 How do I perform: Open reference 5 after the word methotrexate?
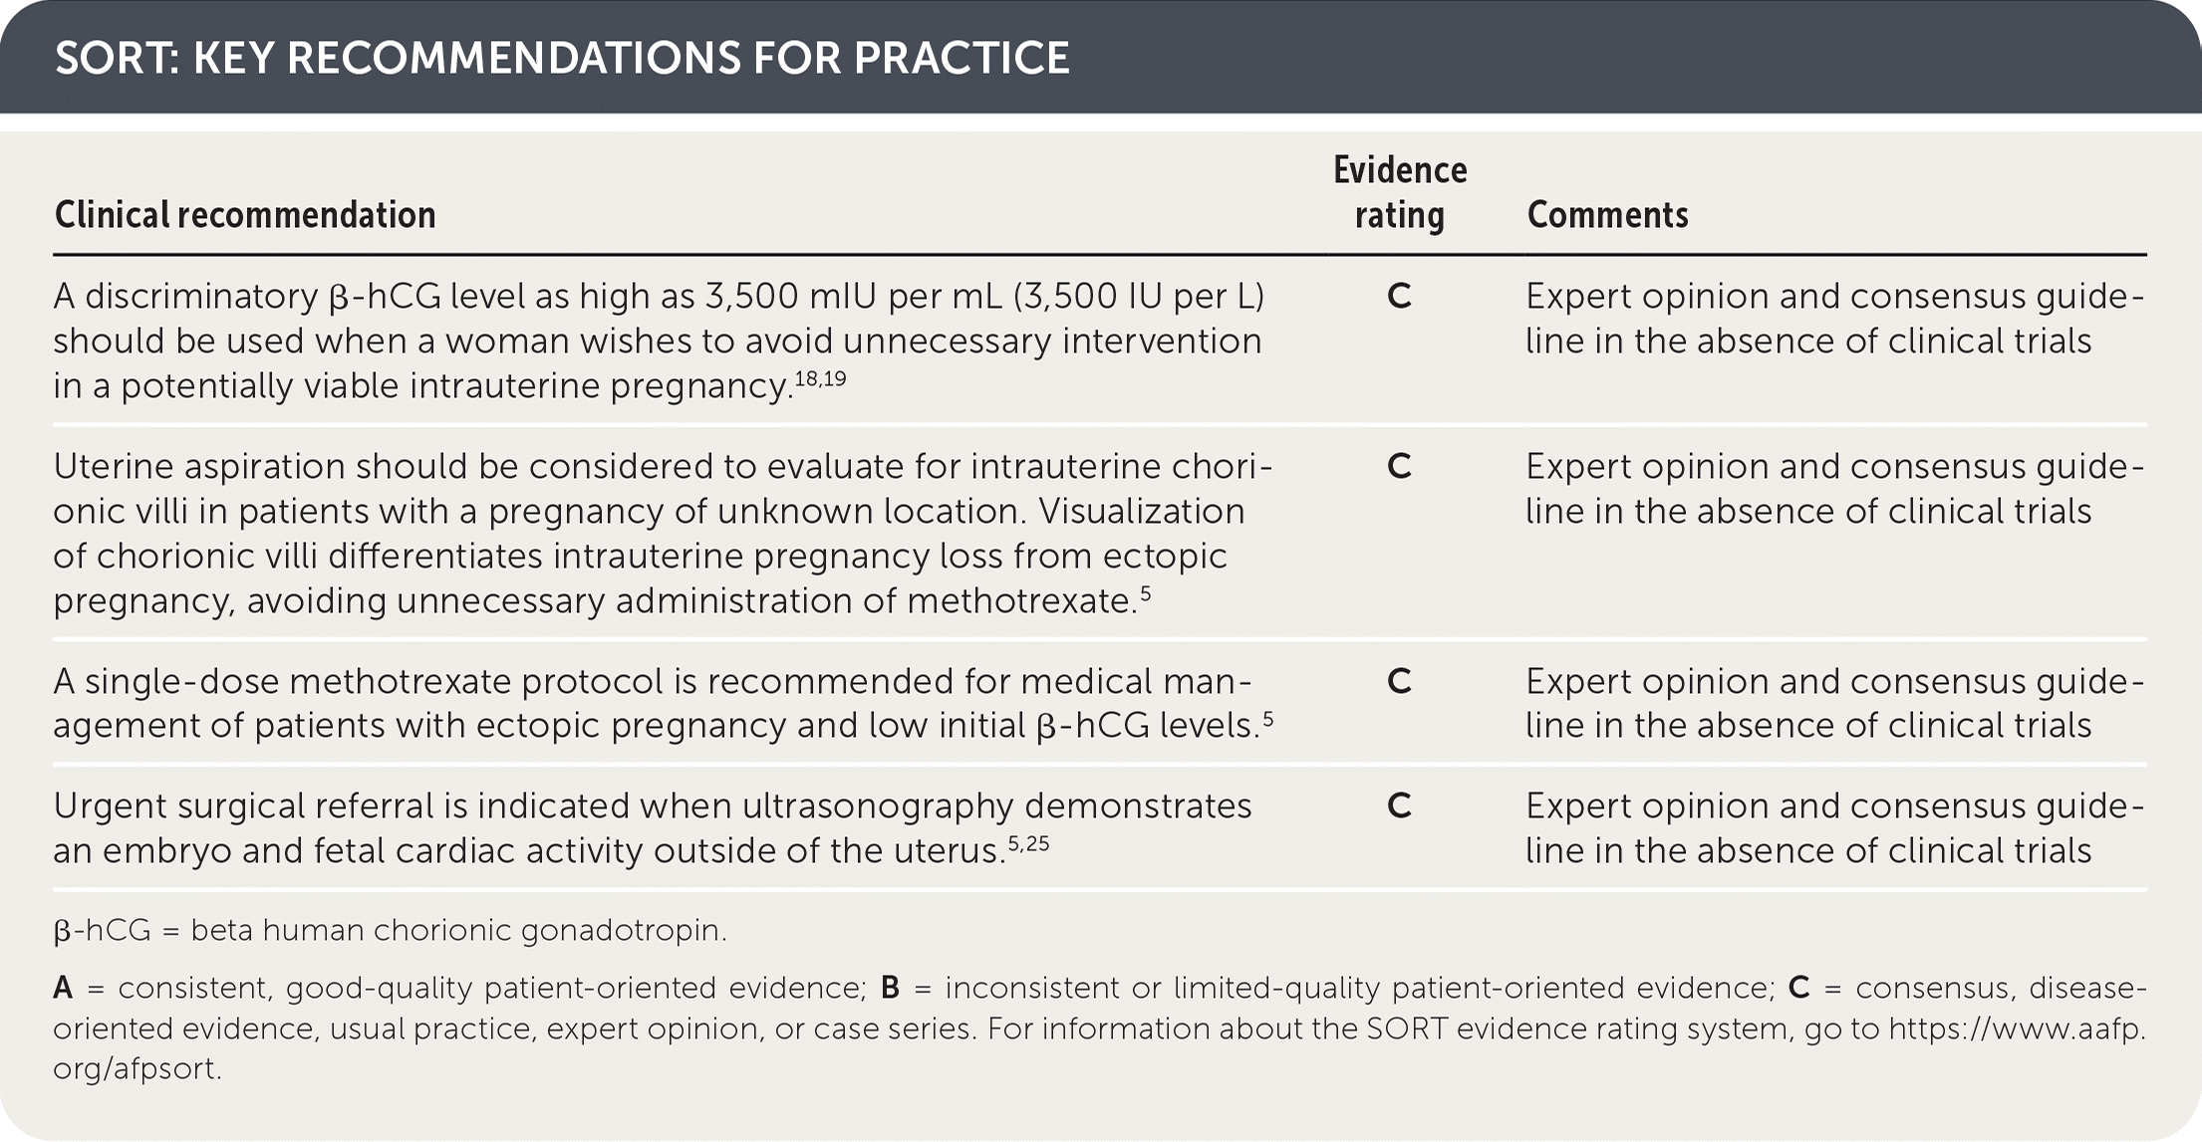point(1146,594)
